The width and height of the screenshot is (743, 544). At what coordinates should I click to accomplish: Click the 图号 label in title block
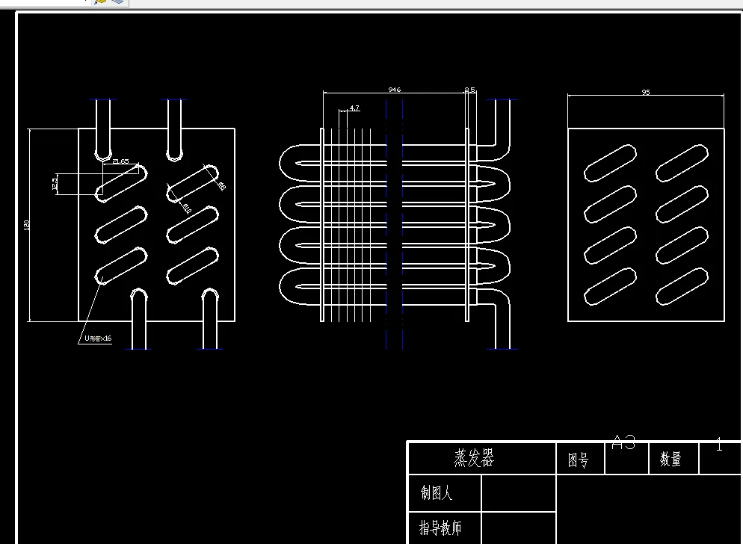click(579, 460)
